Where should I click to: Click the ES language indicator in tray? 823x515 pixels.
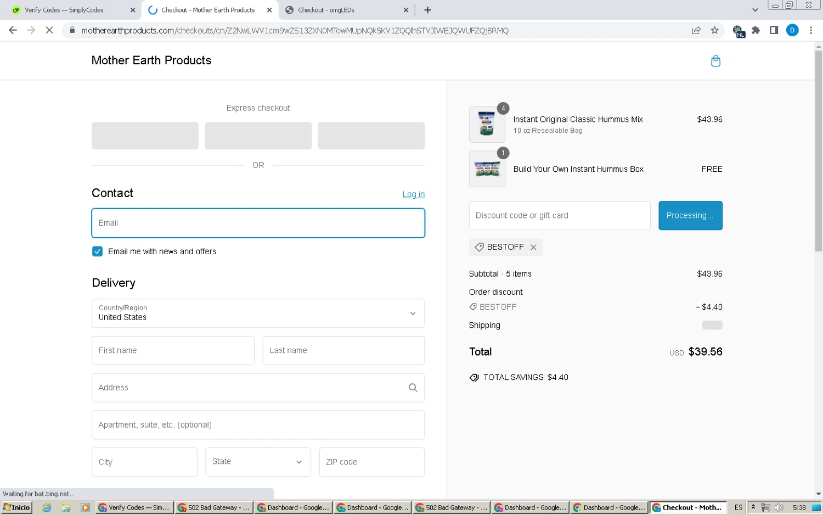click(x=739, y=508)
